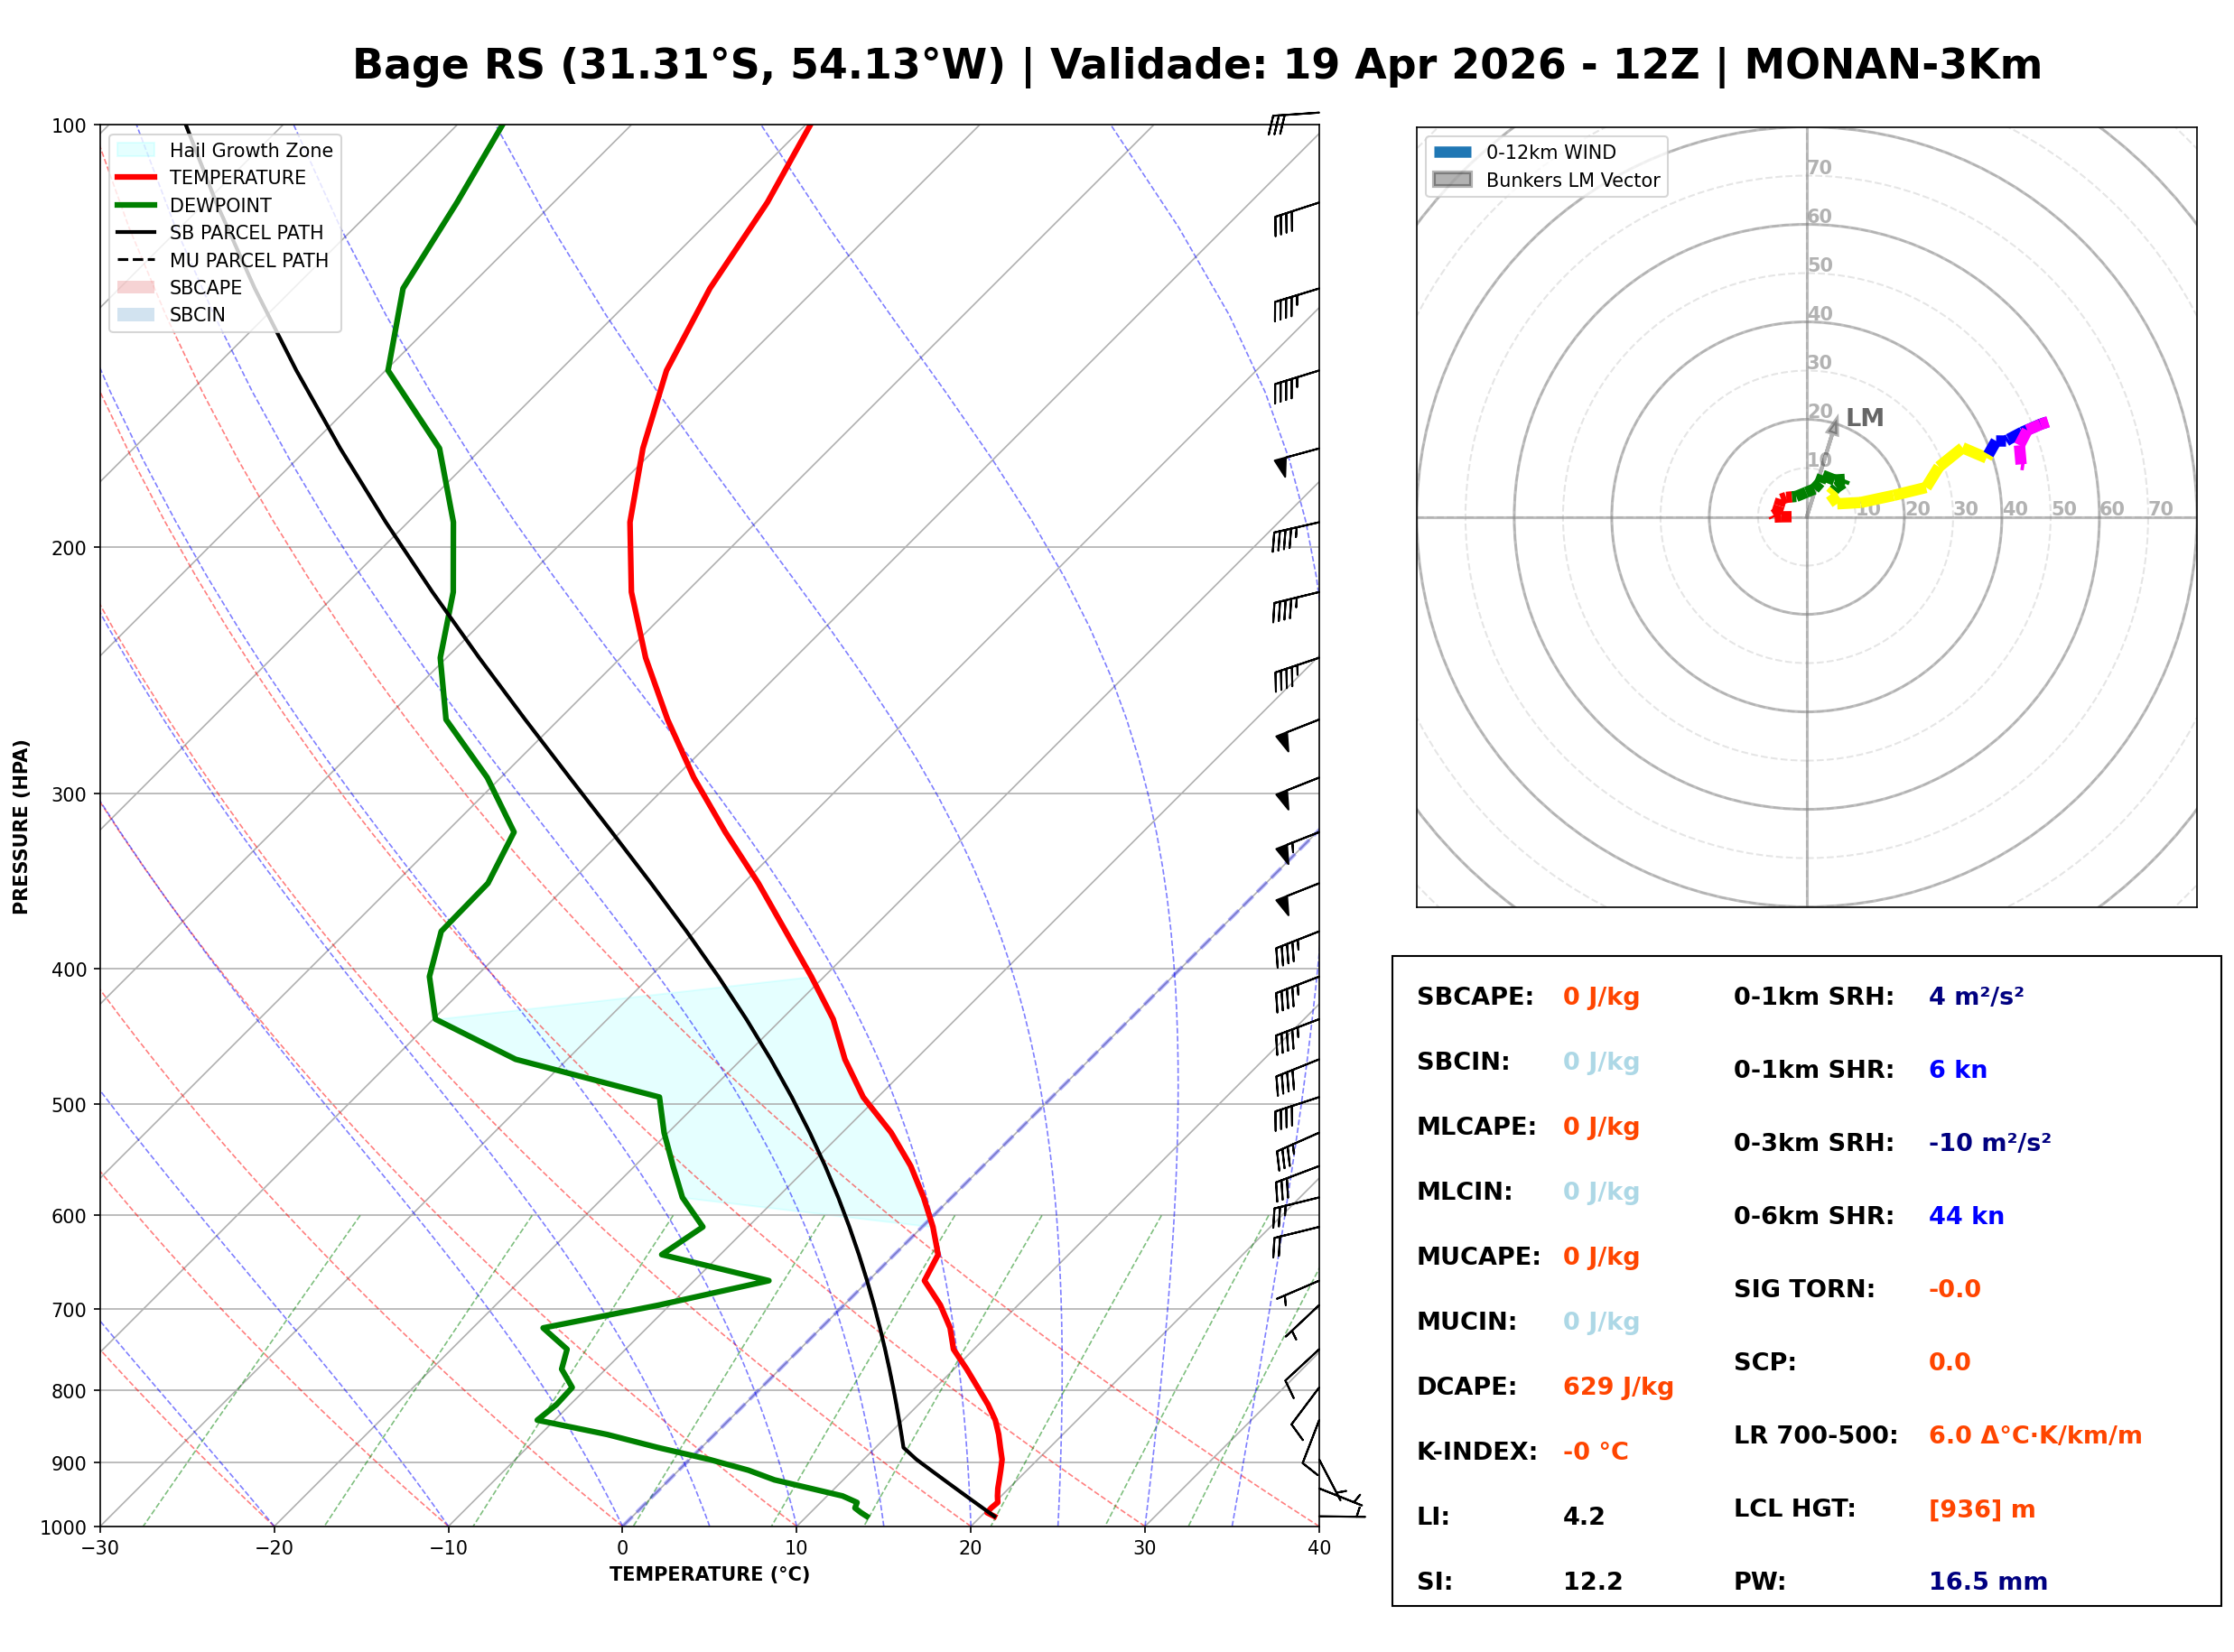Click the 500 hPa pressure tick label
The height and width of the screenshot is (1652, 2234).
[69, 1105]
